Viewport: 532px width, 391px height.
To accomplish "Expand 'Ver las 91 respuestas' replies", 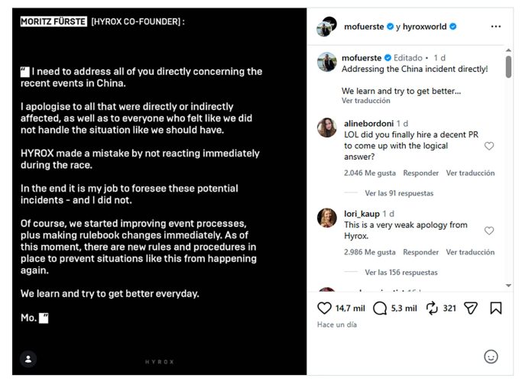I will coord(399,193).
